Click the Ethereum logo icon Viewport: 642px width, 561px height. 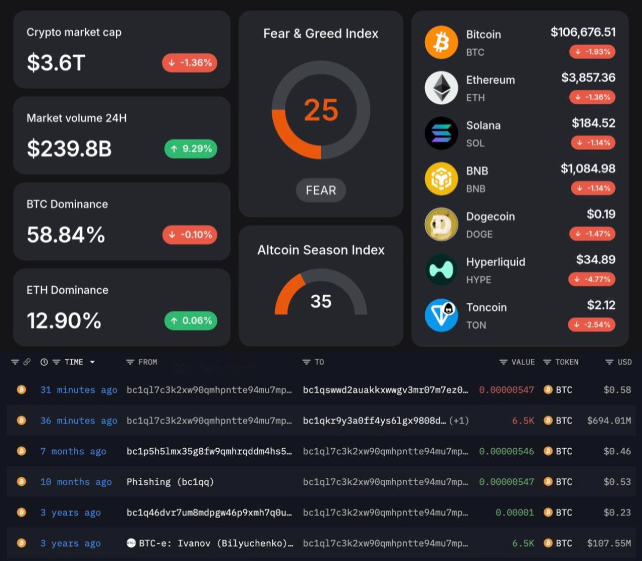click(x=441, y=88)
